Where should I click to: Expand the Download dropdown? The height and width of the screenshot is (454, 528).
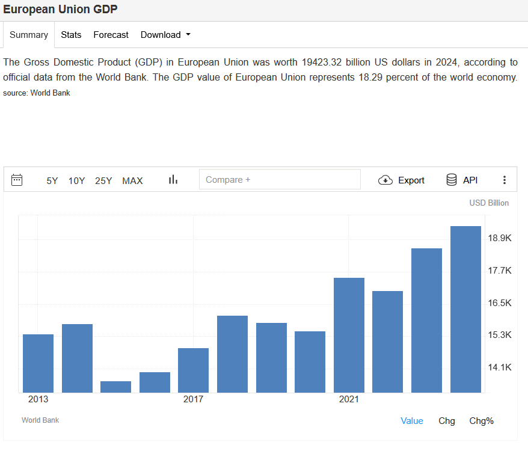pyautogui.click(x=165, y=35)
